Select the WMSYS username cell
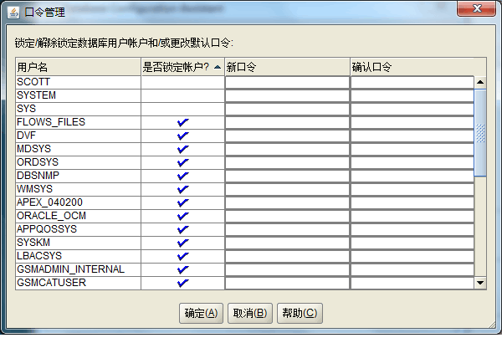This screenshot has width=502, height=343. pyautogui.click(x=78, y=189)
